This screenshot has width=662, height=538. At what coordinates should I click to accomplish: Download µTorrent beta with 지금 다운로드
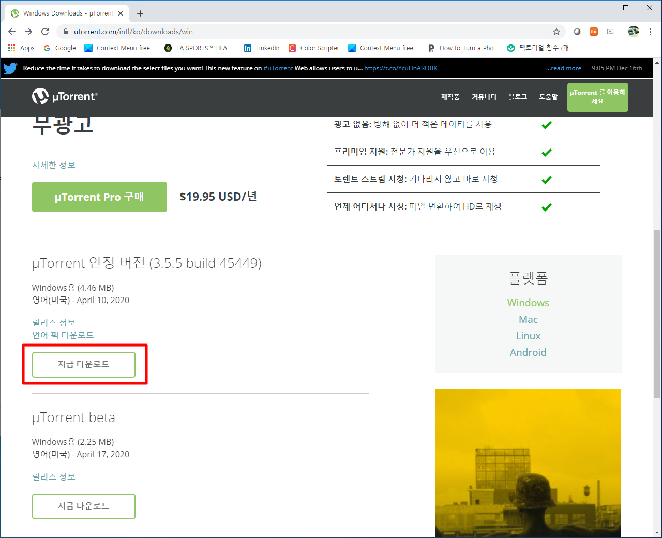pos(84,506)
